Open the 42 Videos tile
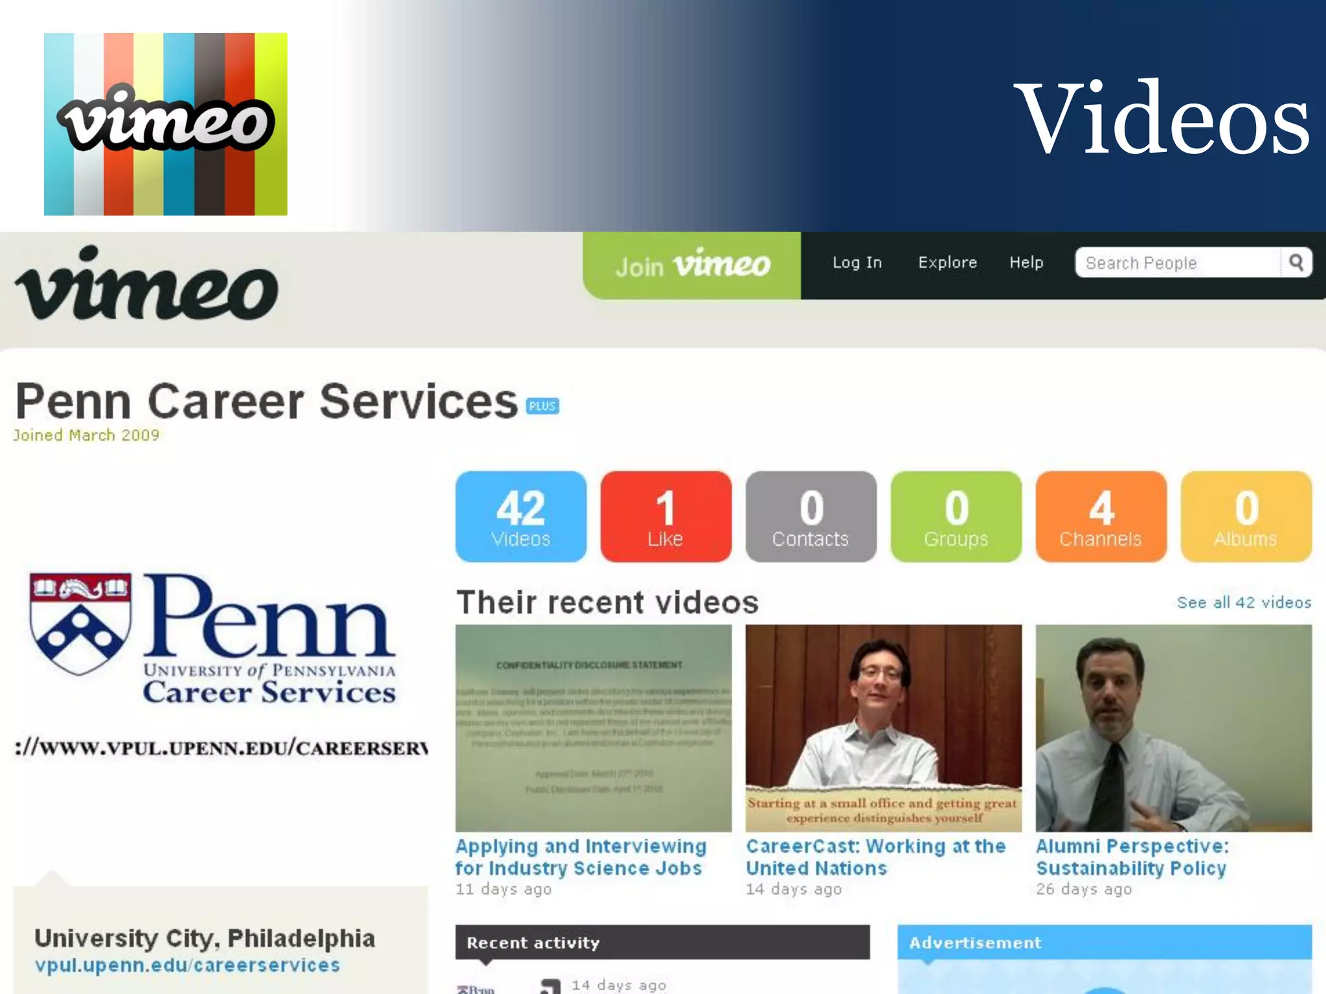The width and height of the screenshot is (1326, 994). (x=521, y=516)
